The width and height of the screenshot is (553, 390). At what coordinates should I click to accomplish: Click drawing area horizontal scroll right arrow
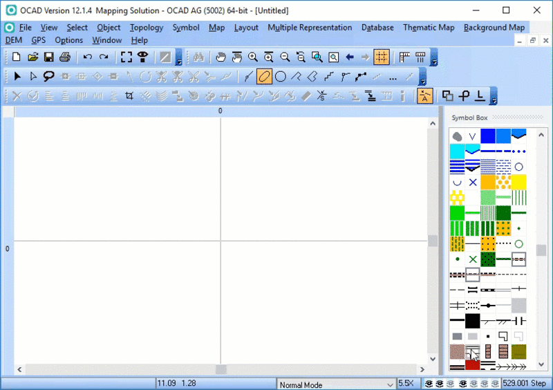click(422, 369)
